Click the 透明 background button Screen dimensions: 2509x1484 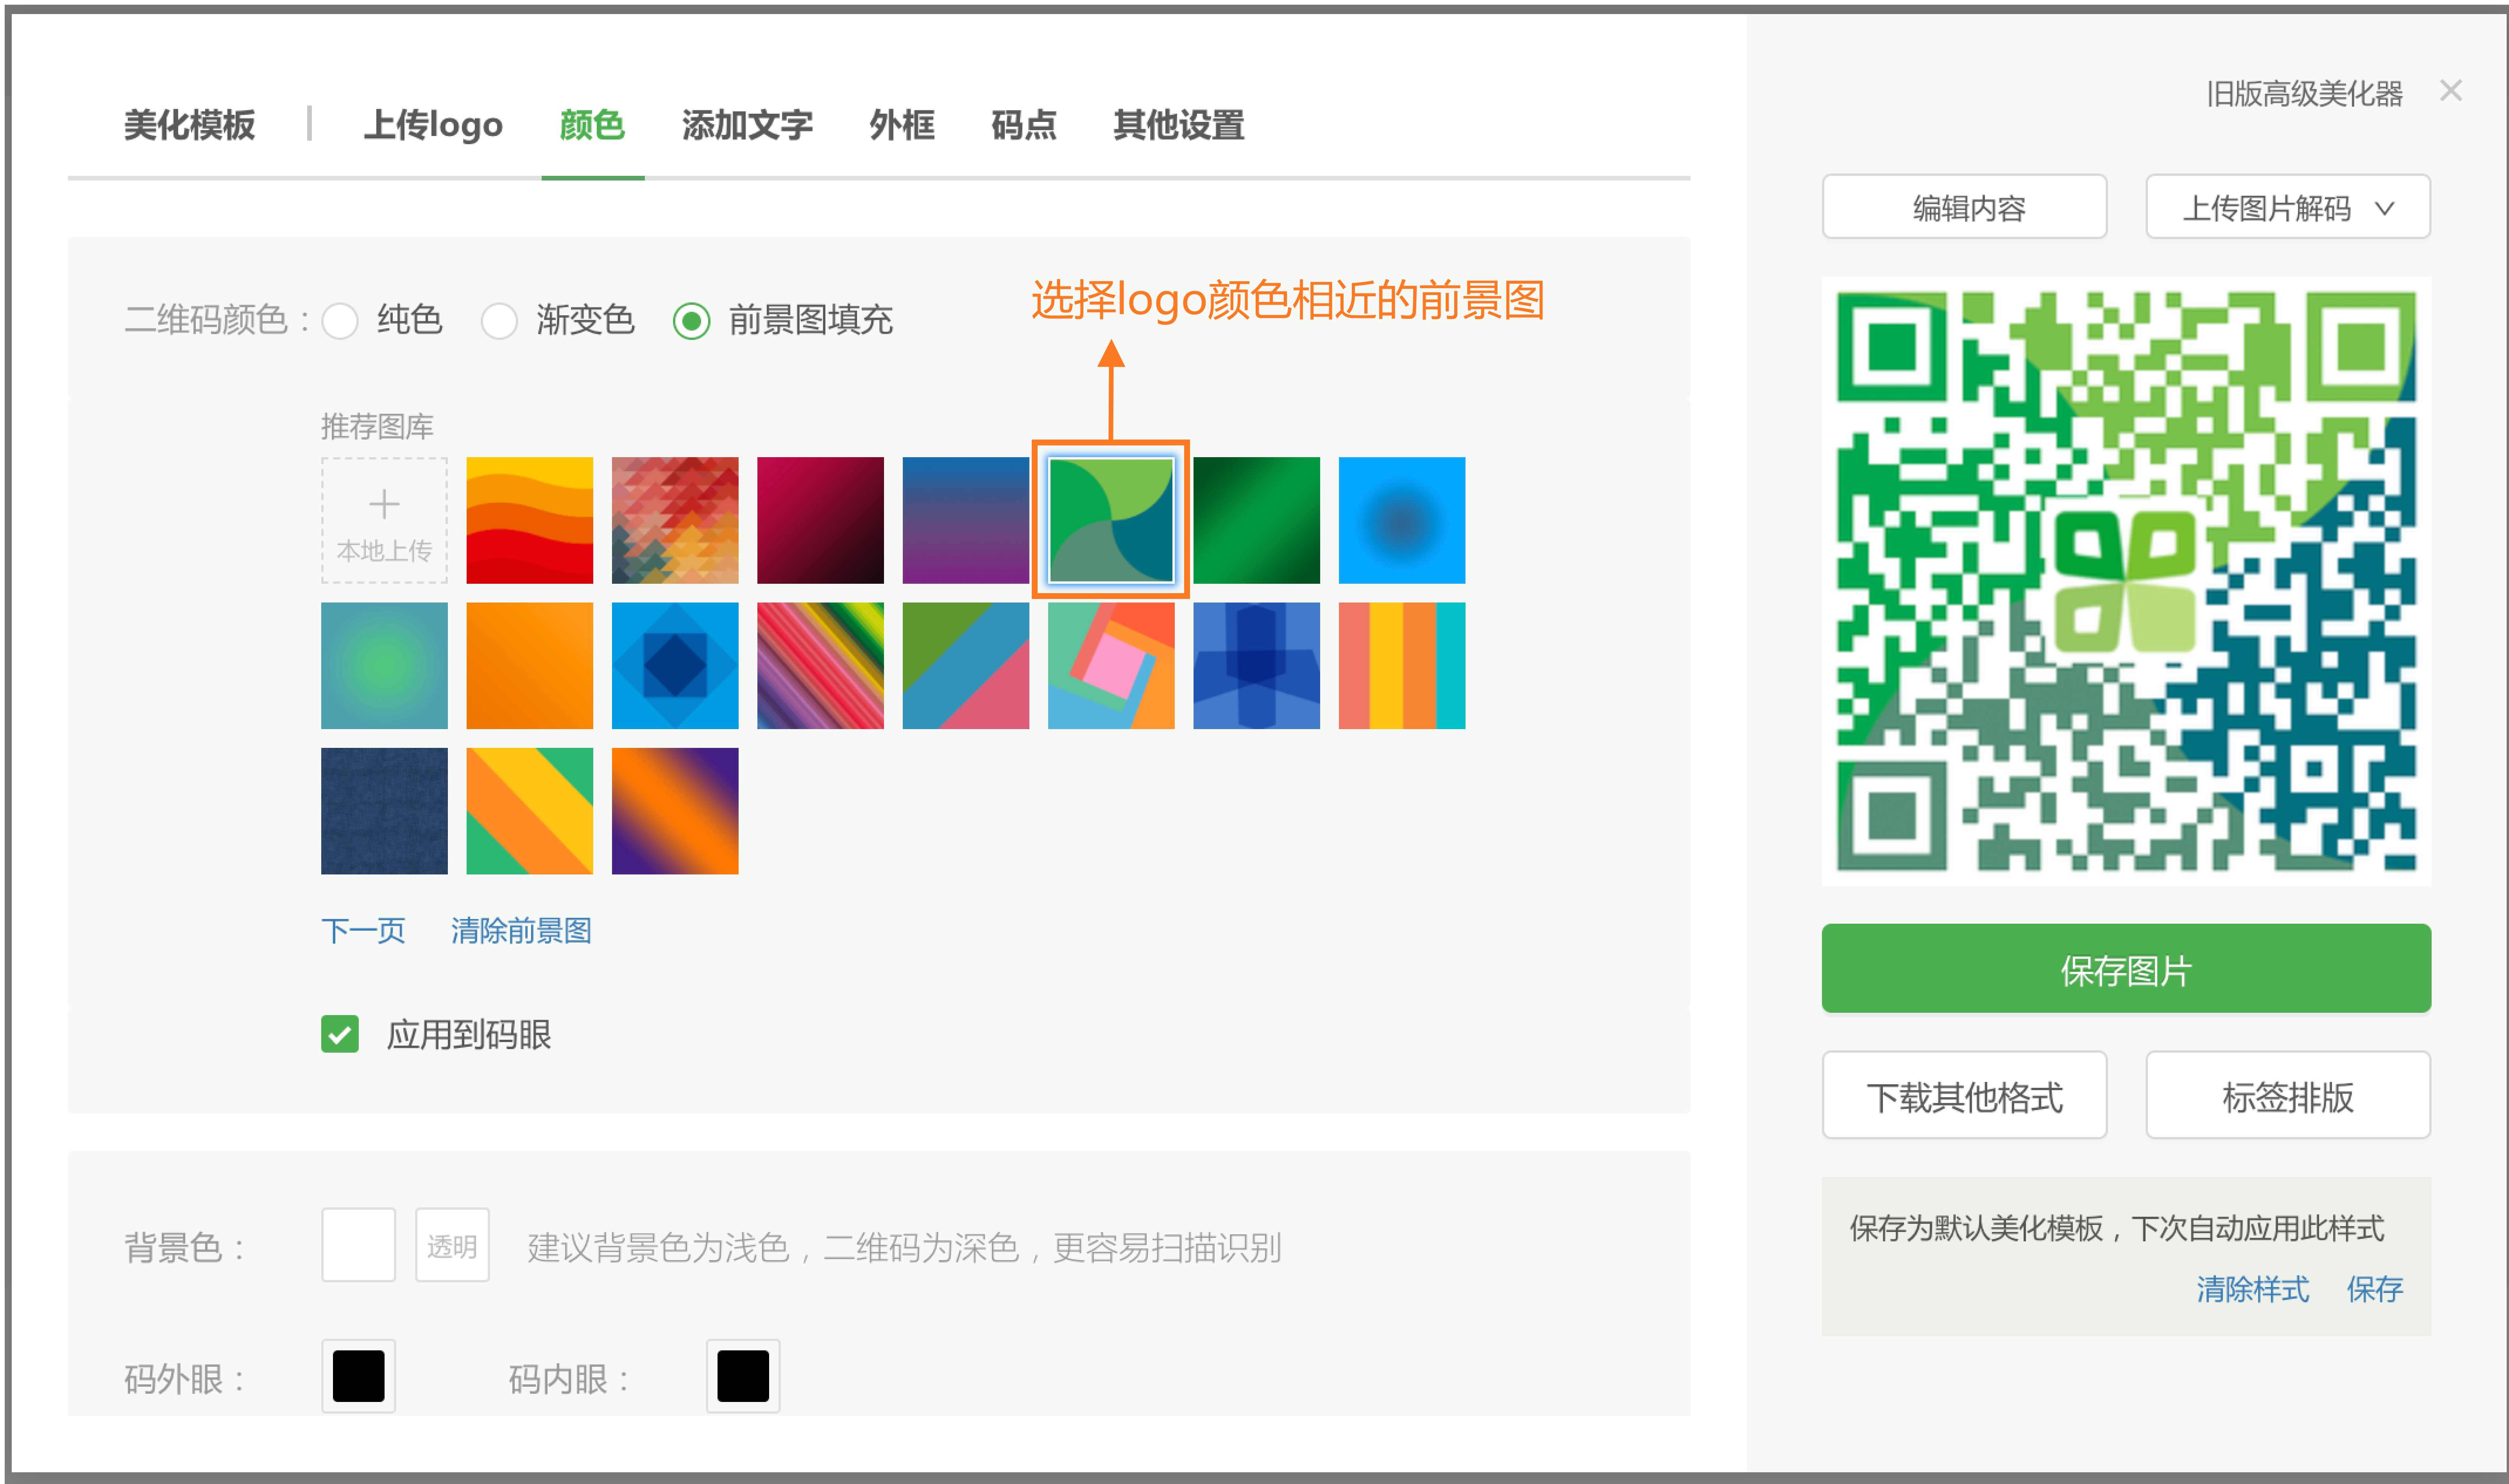452,1245
